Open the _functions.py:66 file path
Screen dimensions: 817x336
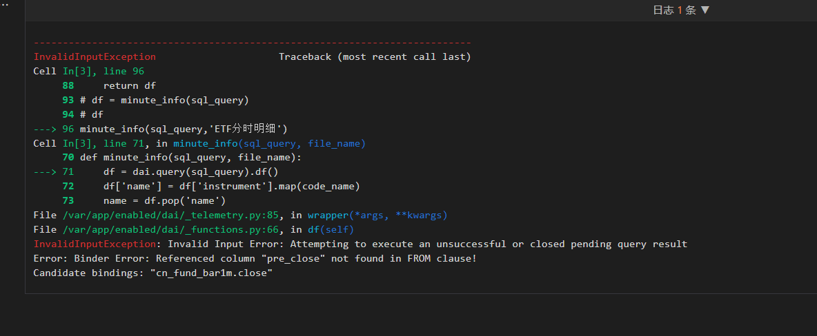(x=168, y=230)
